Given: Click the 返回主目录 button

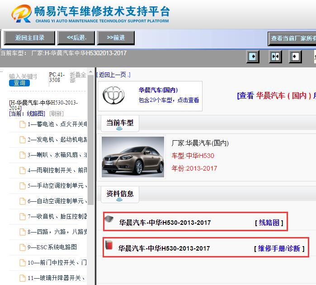Looking at the screenshot, I should coord(29,38).
